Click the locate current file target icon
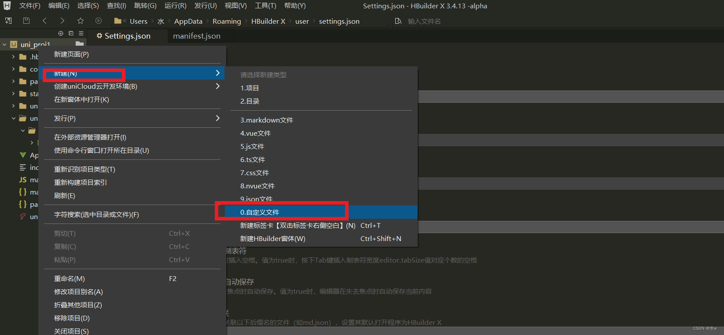724x335 pixels. (61, 33)
